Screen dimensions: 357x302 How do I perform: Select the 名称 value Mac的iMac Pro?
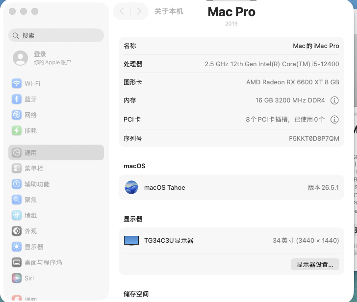[x=316, y=46]
